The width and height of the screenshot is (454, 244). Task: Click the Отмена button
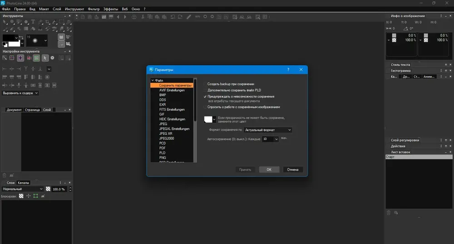click(x=293, y=170)
